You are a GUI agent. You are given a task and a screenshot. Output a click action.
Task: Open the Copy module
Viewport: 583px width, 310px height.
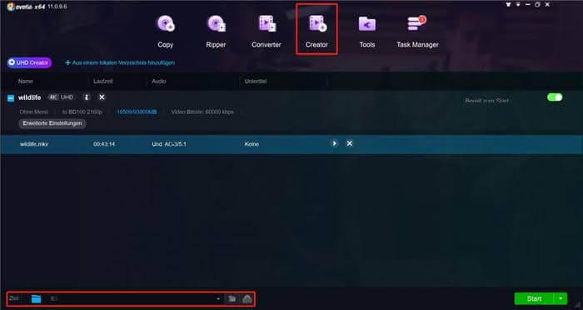[166, 32]
